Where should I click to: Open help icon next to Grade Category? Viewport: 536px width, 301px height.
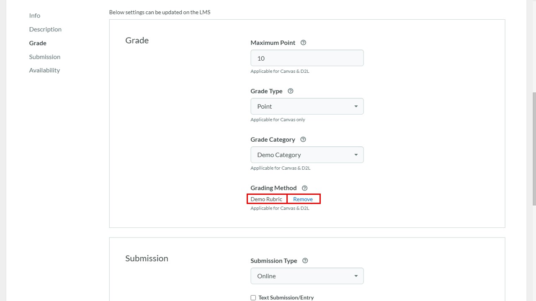point(303,140)
